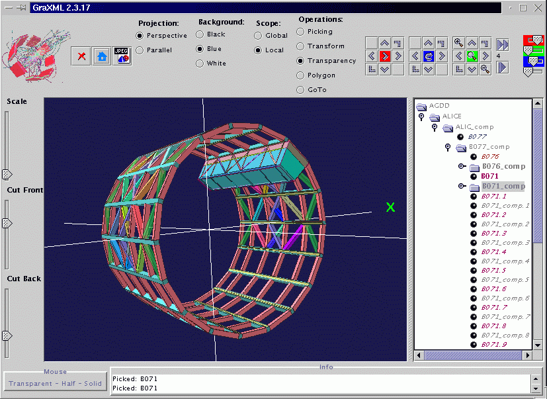Click the green magnifier zoom icon
This screenshot has width=547, height=399.
pyautogui.click(x=472, y=56)
